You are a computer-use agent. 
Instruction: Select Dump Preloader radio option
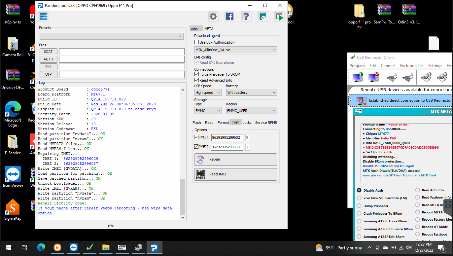click(359, 206)
